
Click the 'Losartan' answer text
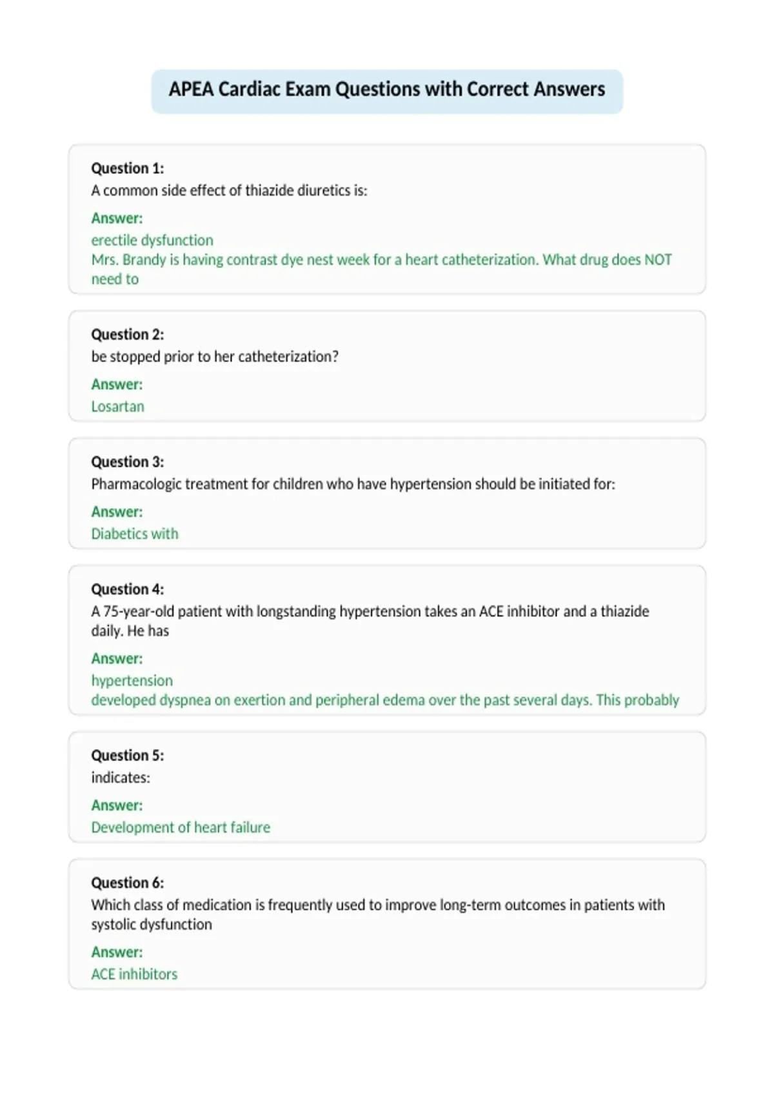pos(117,407)
